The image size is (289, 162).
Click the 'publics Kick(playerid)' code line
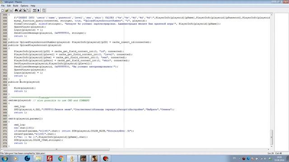pos(24,82)
